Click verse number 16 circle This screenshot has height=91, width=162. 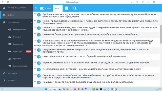pos(39,70)
